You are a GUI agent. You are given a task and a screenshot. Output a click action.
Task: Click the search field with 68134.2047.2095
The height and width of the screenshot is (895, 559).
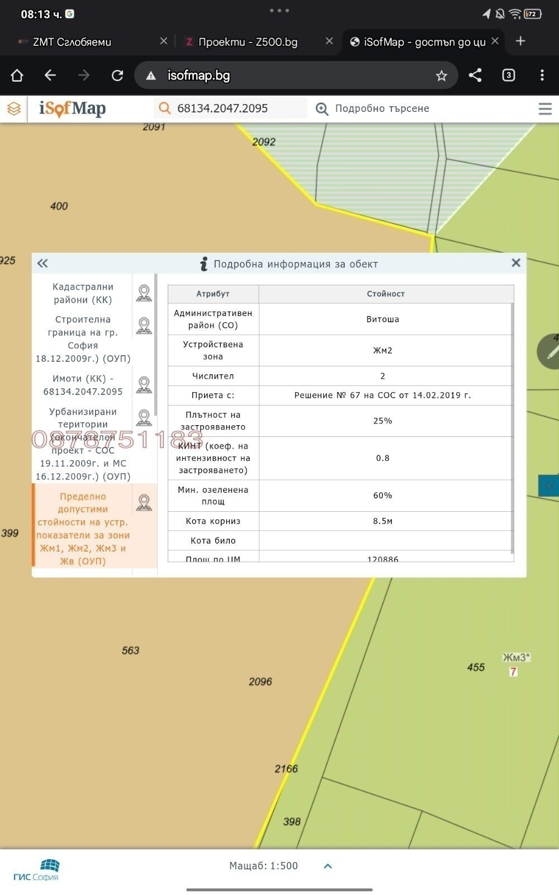(230, 108)
